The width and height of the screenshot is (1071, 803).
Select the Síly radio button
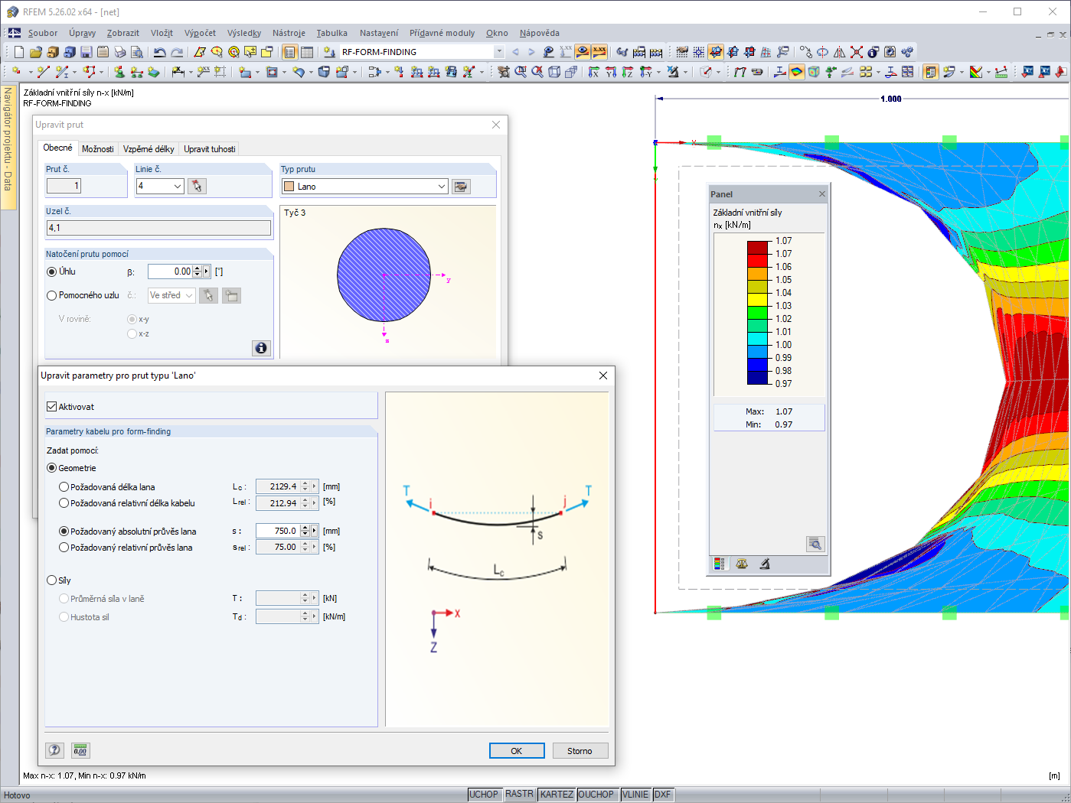point(52,580)
